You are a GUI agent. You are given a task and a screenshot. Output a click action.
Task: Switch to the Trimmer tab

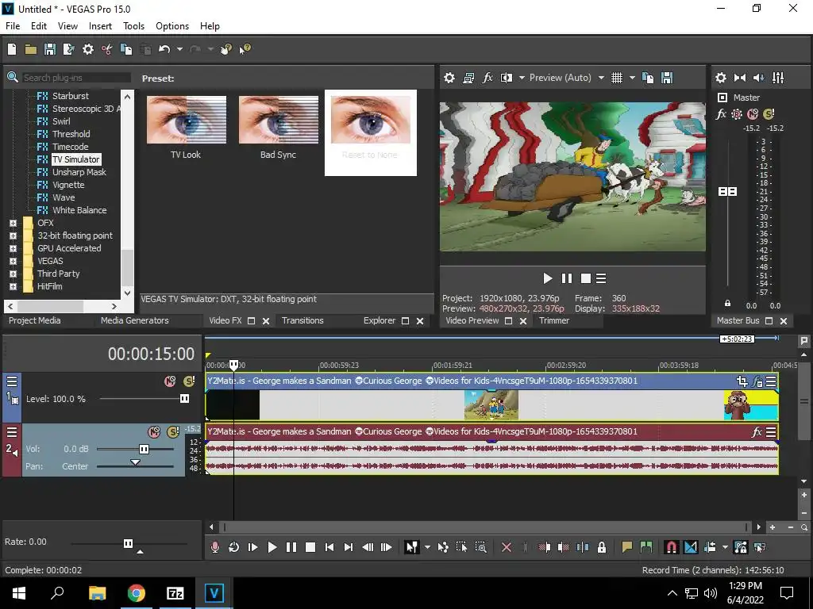[x=554, y=320]
